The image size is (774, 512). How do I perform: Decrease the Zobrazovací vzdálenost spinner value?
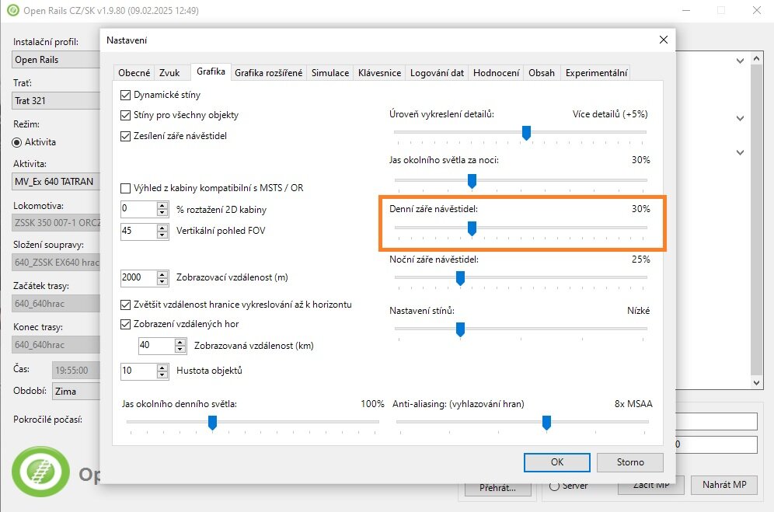coord(162,281)
